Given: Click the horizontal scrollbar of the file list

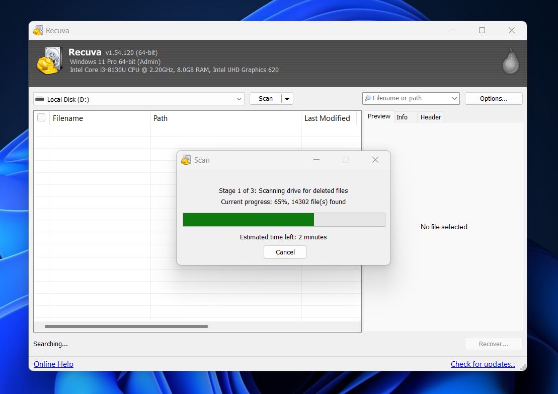Looking at the screenshot, I should [x=126, y=326].
